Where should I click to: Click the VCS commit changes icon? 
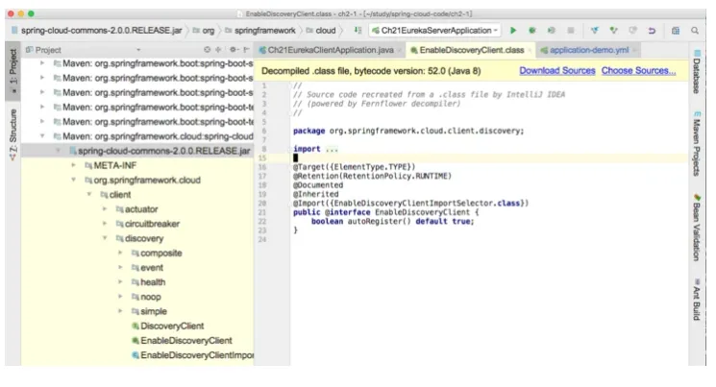click(614, 31)
